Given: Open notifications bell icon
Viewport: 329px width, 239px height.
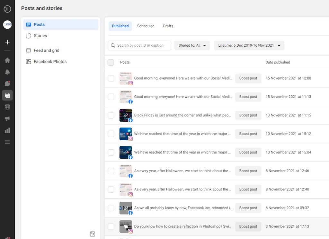Looking at the screenshot, I should click(7, 72).
